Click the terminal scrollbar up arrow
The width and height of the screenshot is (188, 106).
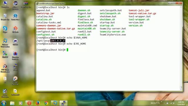(x=181, y=7)
